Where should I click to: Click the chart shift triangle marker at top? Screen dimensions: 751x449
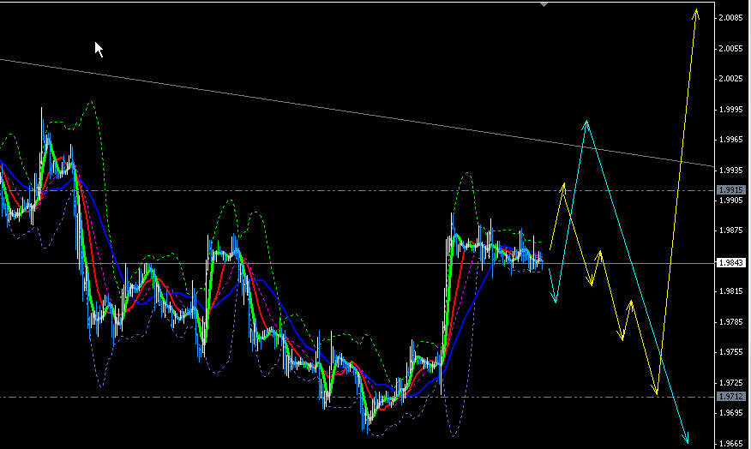pyautogui.click(x=544, y=4)
